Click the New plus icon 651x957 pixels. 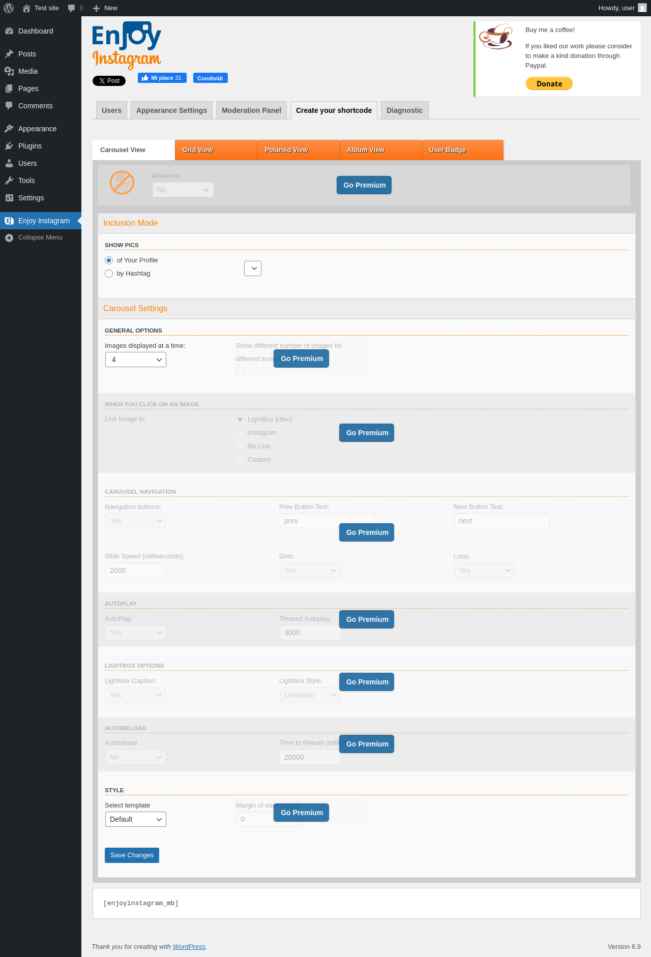click(96, 8)
